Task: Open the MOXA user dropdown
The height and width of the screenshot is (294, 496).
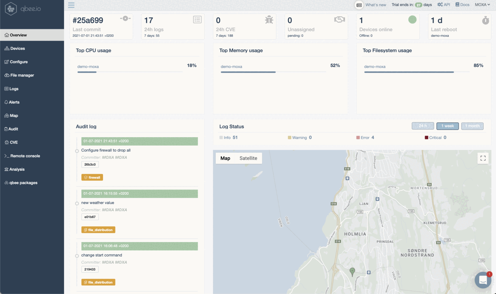Action: pyautogui.click(x=483, y=5)
